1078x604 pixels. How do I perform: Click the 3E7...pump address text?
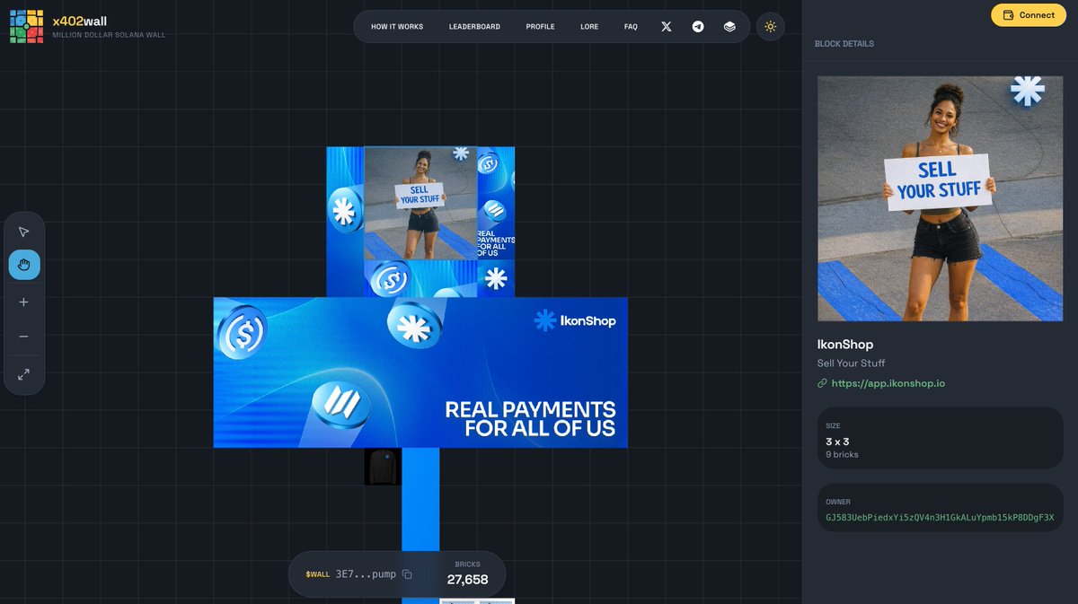coord(366,574)
